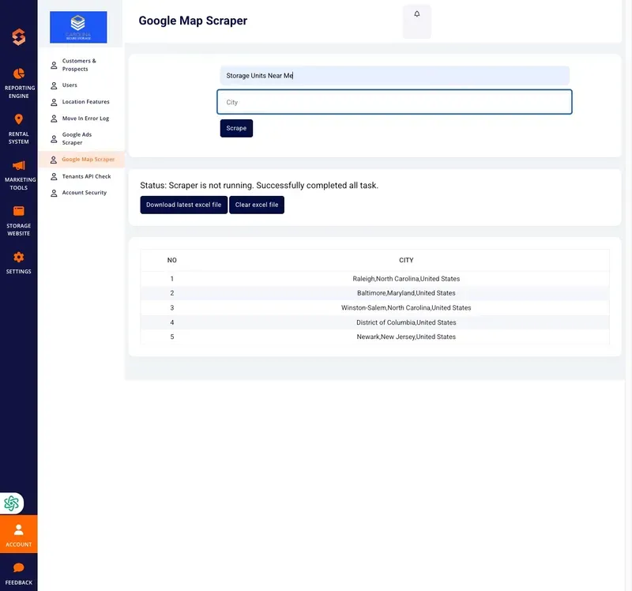
Task: Select the Newark, New Jersey row
Action: click(374, 337)
